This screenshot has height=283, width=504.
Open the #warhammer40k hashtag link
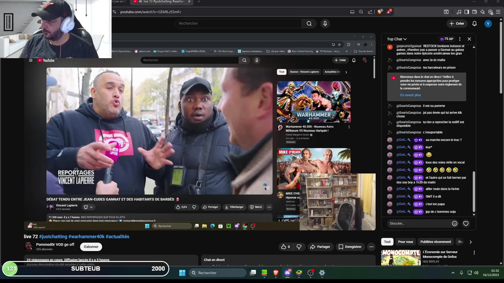86,237
